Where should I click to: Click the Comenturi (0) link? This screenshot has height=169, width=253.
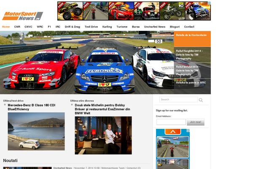tap(133, 168)
